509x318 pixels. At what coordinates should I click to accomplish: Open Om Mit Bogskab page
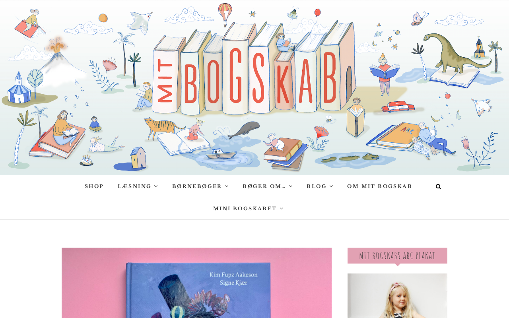click(x=380, y=186)
